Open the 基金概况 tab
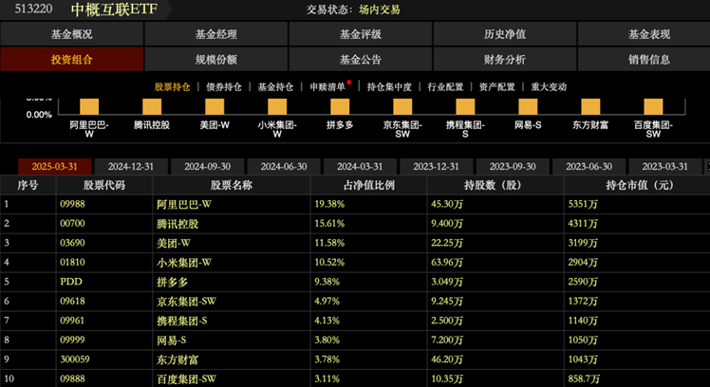The height and width of the screenshot is (387, 710). pyautogui.click(x=71, y=34)
